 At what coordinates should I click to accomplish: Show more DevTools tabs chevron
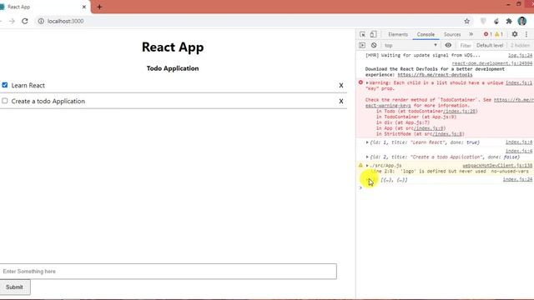pyautogui.click(x=471, y=34)
